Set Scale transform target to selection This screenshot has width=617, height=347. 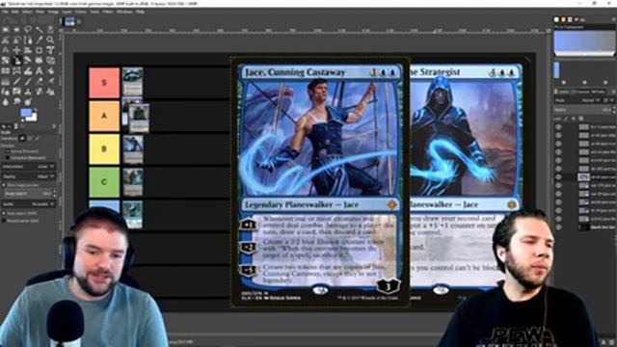pos(30,139)
